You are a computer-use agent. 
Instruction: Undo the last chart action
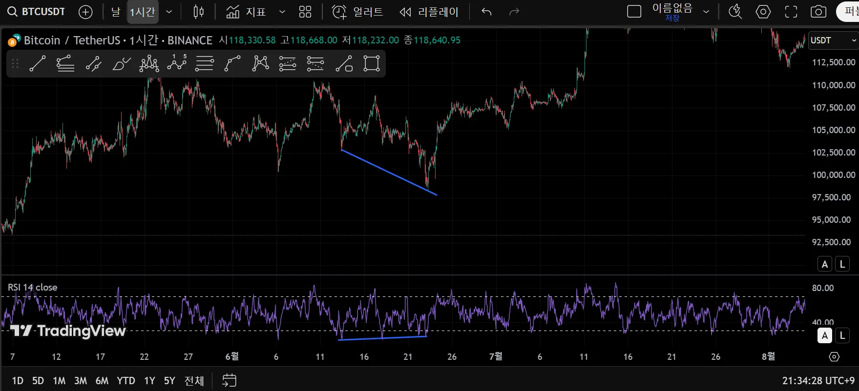pyautogui.click(x=486, y=12)
